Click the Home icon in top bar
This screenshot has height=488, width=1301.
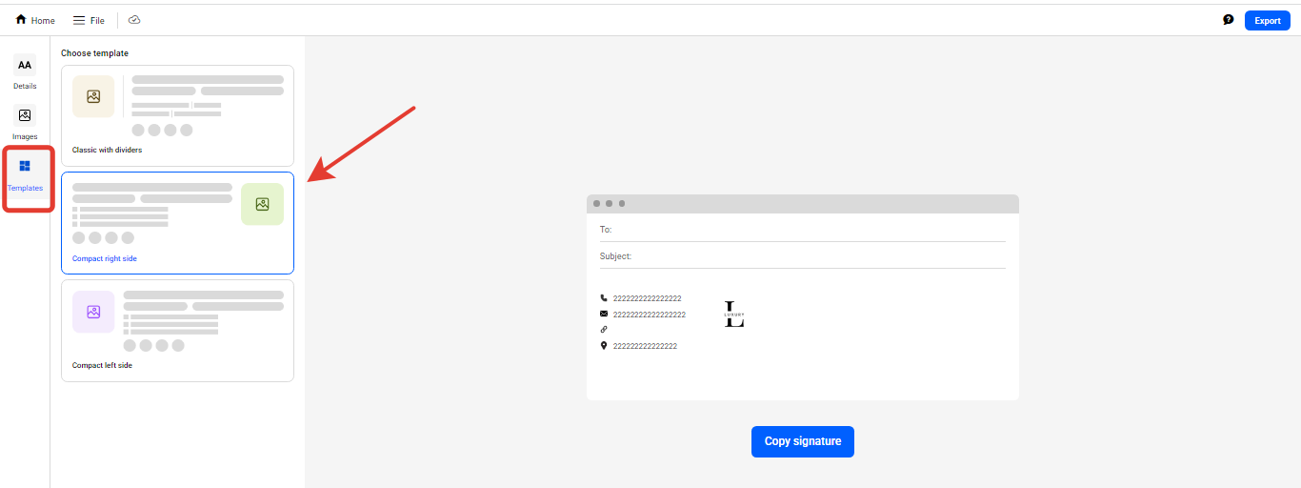pos(21,20)
